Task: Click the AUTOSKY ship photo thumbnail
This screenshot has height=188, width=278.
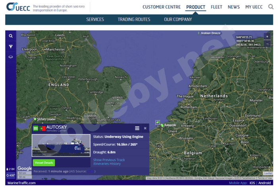Action: (61, 145)
